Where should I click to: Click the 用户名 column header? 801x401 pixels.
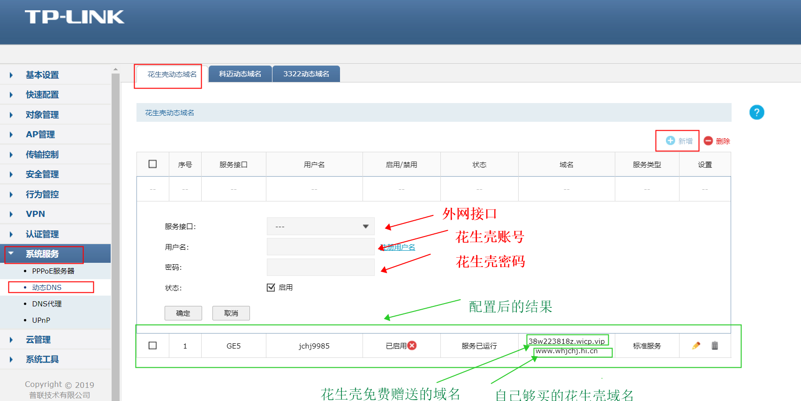pyautogui.click(x=314, y=164)
